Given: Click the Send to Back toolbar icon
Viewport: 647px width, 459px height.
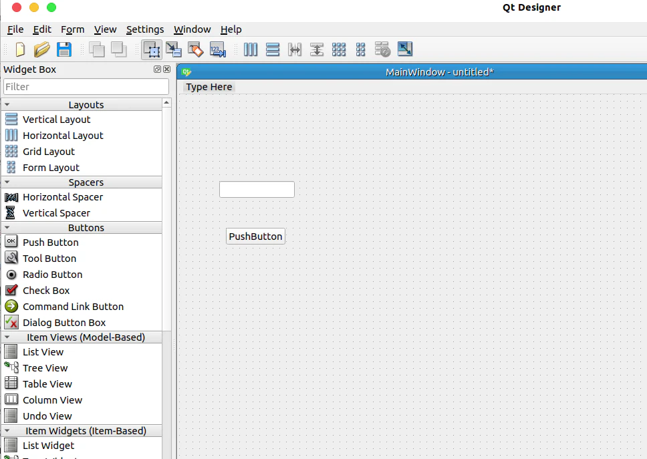Looking at the screenshot, I should pos(96,49).
